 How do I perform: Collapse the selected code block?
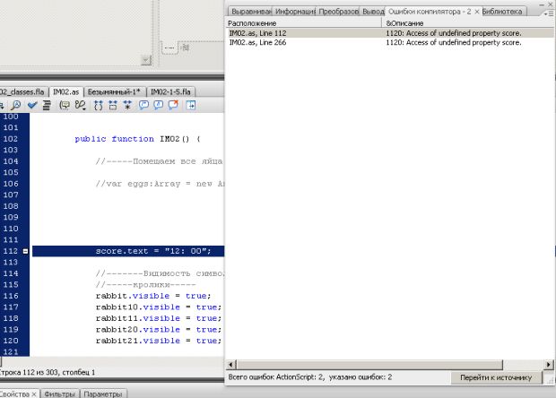pyautogui.click(x=113, y=105)
